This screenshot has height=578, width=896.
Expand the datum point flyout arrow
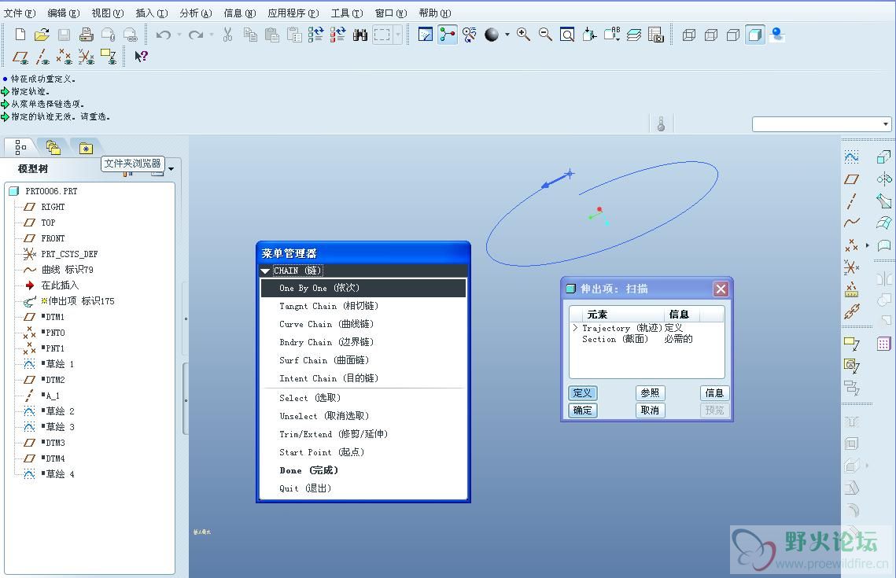pos(868,245)
